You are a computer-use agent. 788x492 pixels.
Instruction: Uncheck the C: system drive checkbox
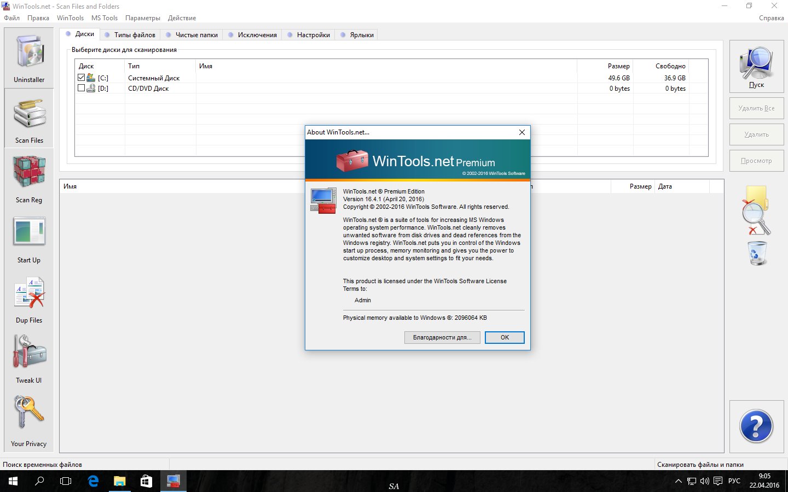(82, 78)
